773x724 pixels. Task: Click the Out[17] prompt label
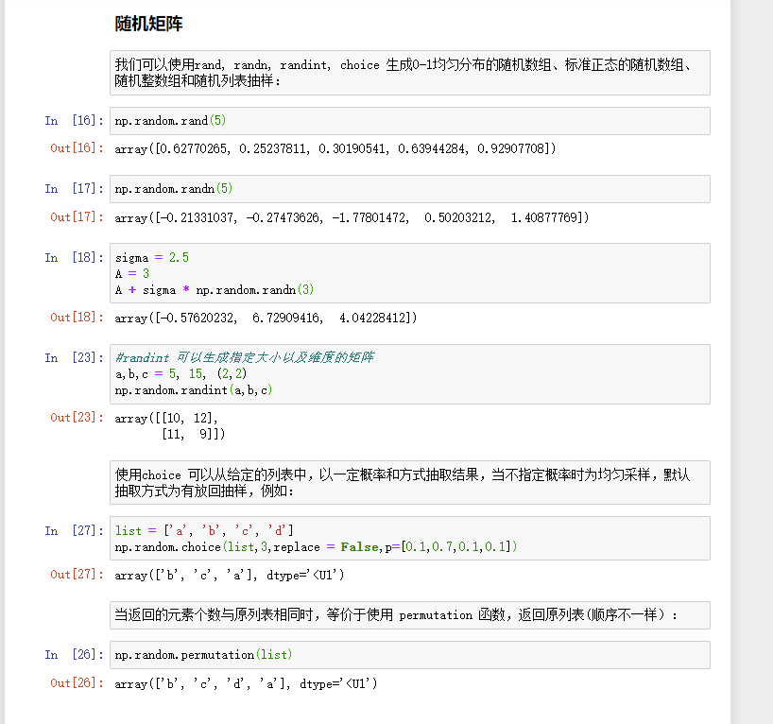tap(77, 217)
